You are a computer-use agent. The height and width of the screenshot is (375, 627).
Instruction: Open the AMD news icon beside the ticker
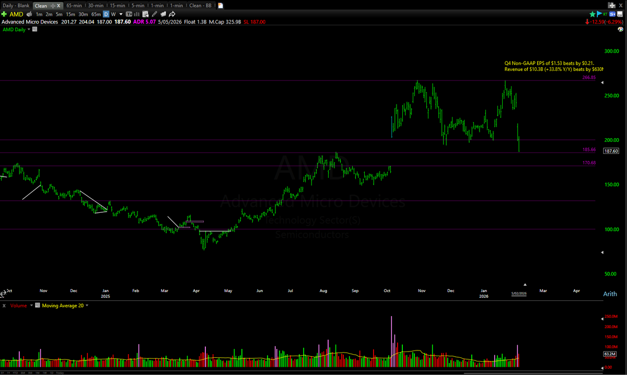(x=29, y=14)
